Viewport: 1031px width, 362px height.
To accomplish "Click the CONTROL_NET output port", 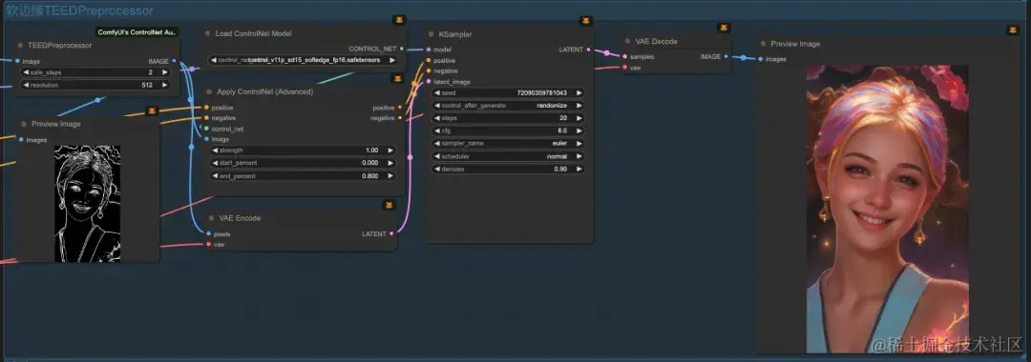I will [x=402, y=49].
